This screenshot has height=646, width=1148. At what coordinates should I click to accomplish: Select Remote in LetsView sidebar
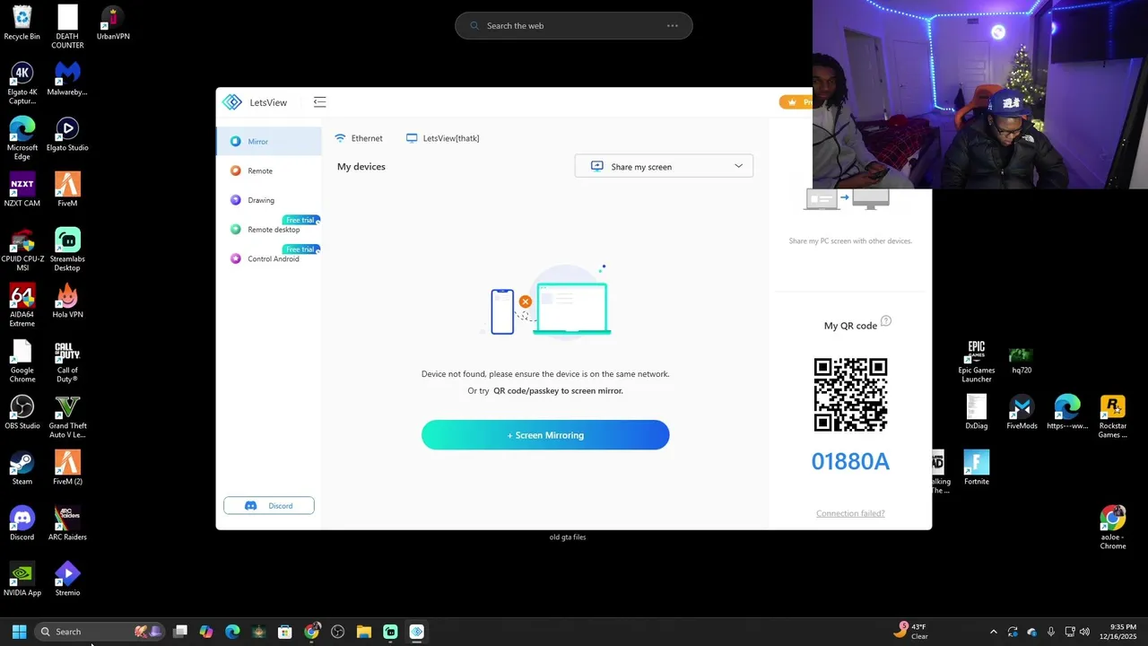pyautogui.click(x=268, y=170)
